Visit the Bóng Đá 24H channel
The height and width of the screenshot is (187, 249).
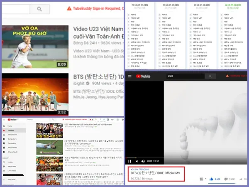pyautogui.click(x=85, y=43)
